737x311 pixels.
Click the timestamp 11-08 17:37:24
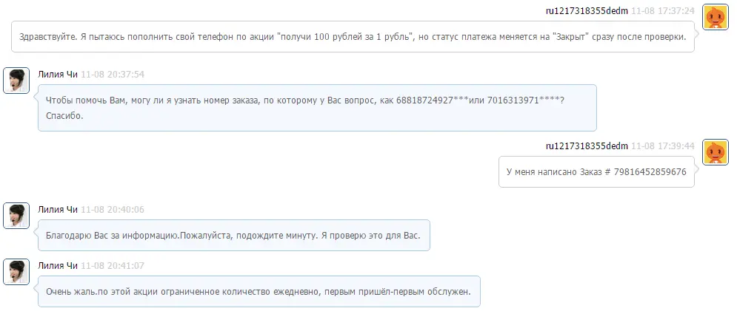[662, 11]
